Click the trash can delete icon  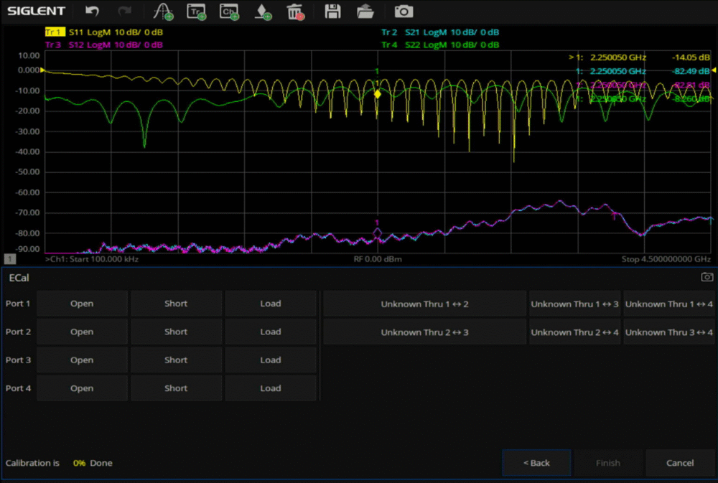(294, 11)
